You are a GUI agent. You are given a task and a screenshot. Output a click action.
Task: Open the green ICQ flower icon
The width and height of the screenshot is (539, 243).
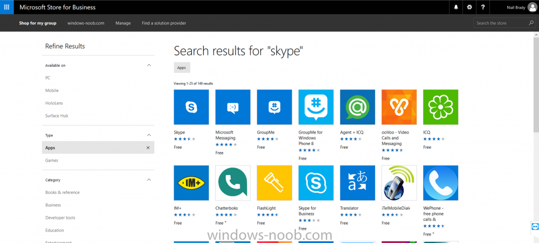click(x=441, y=107)
